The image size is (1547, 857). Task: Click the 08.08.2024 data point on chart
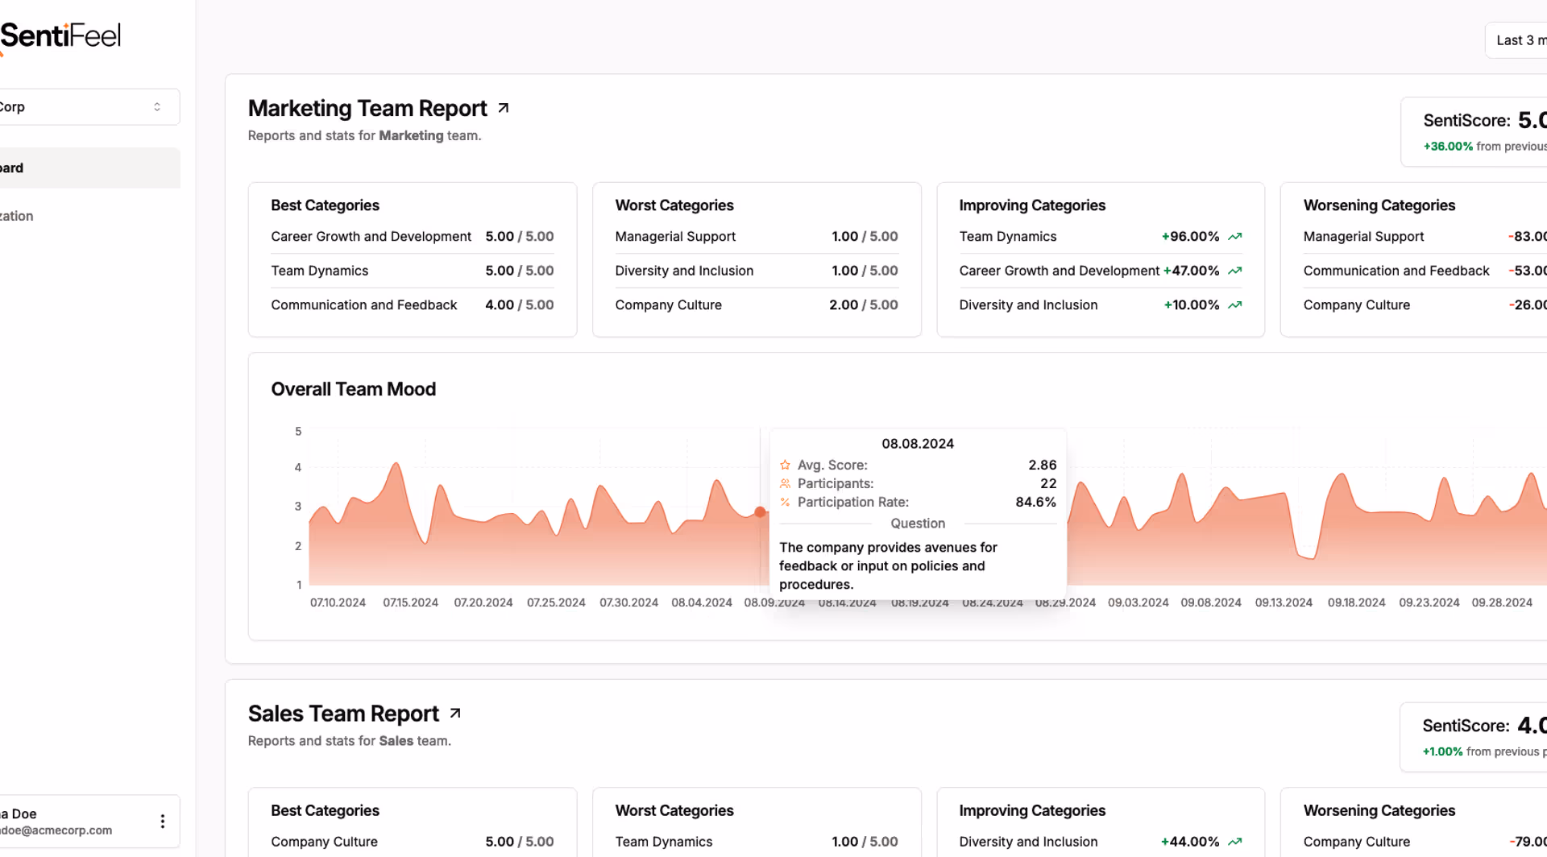760,511
